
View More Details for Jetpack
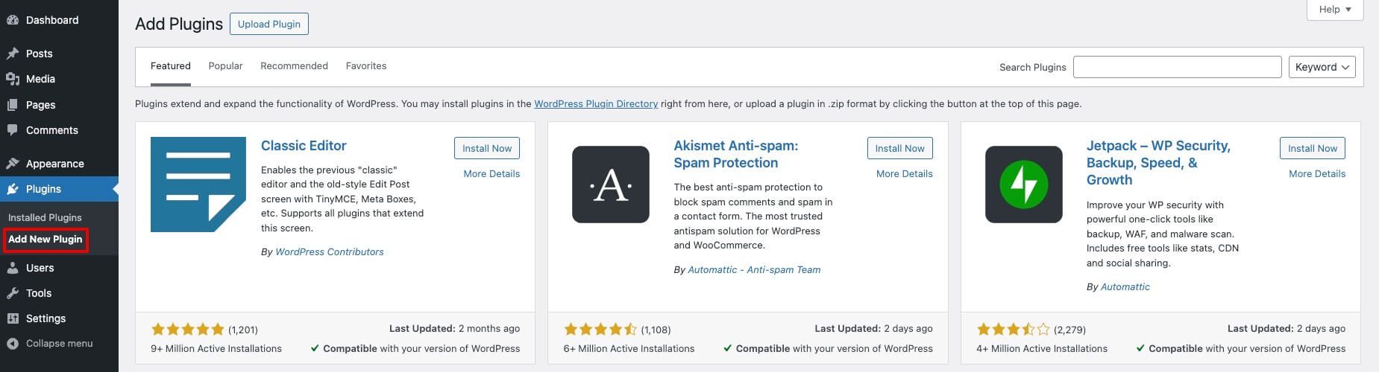tap(1317, 174)
